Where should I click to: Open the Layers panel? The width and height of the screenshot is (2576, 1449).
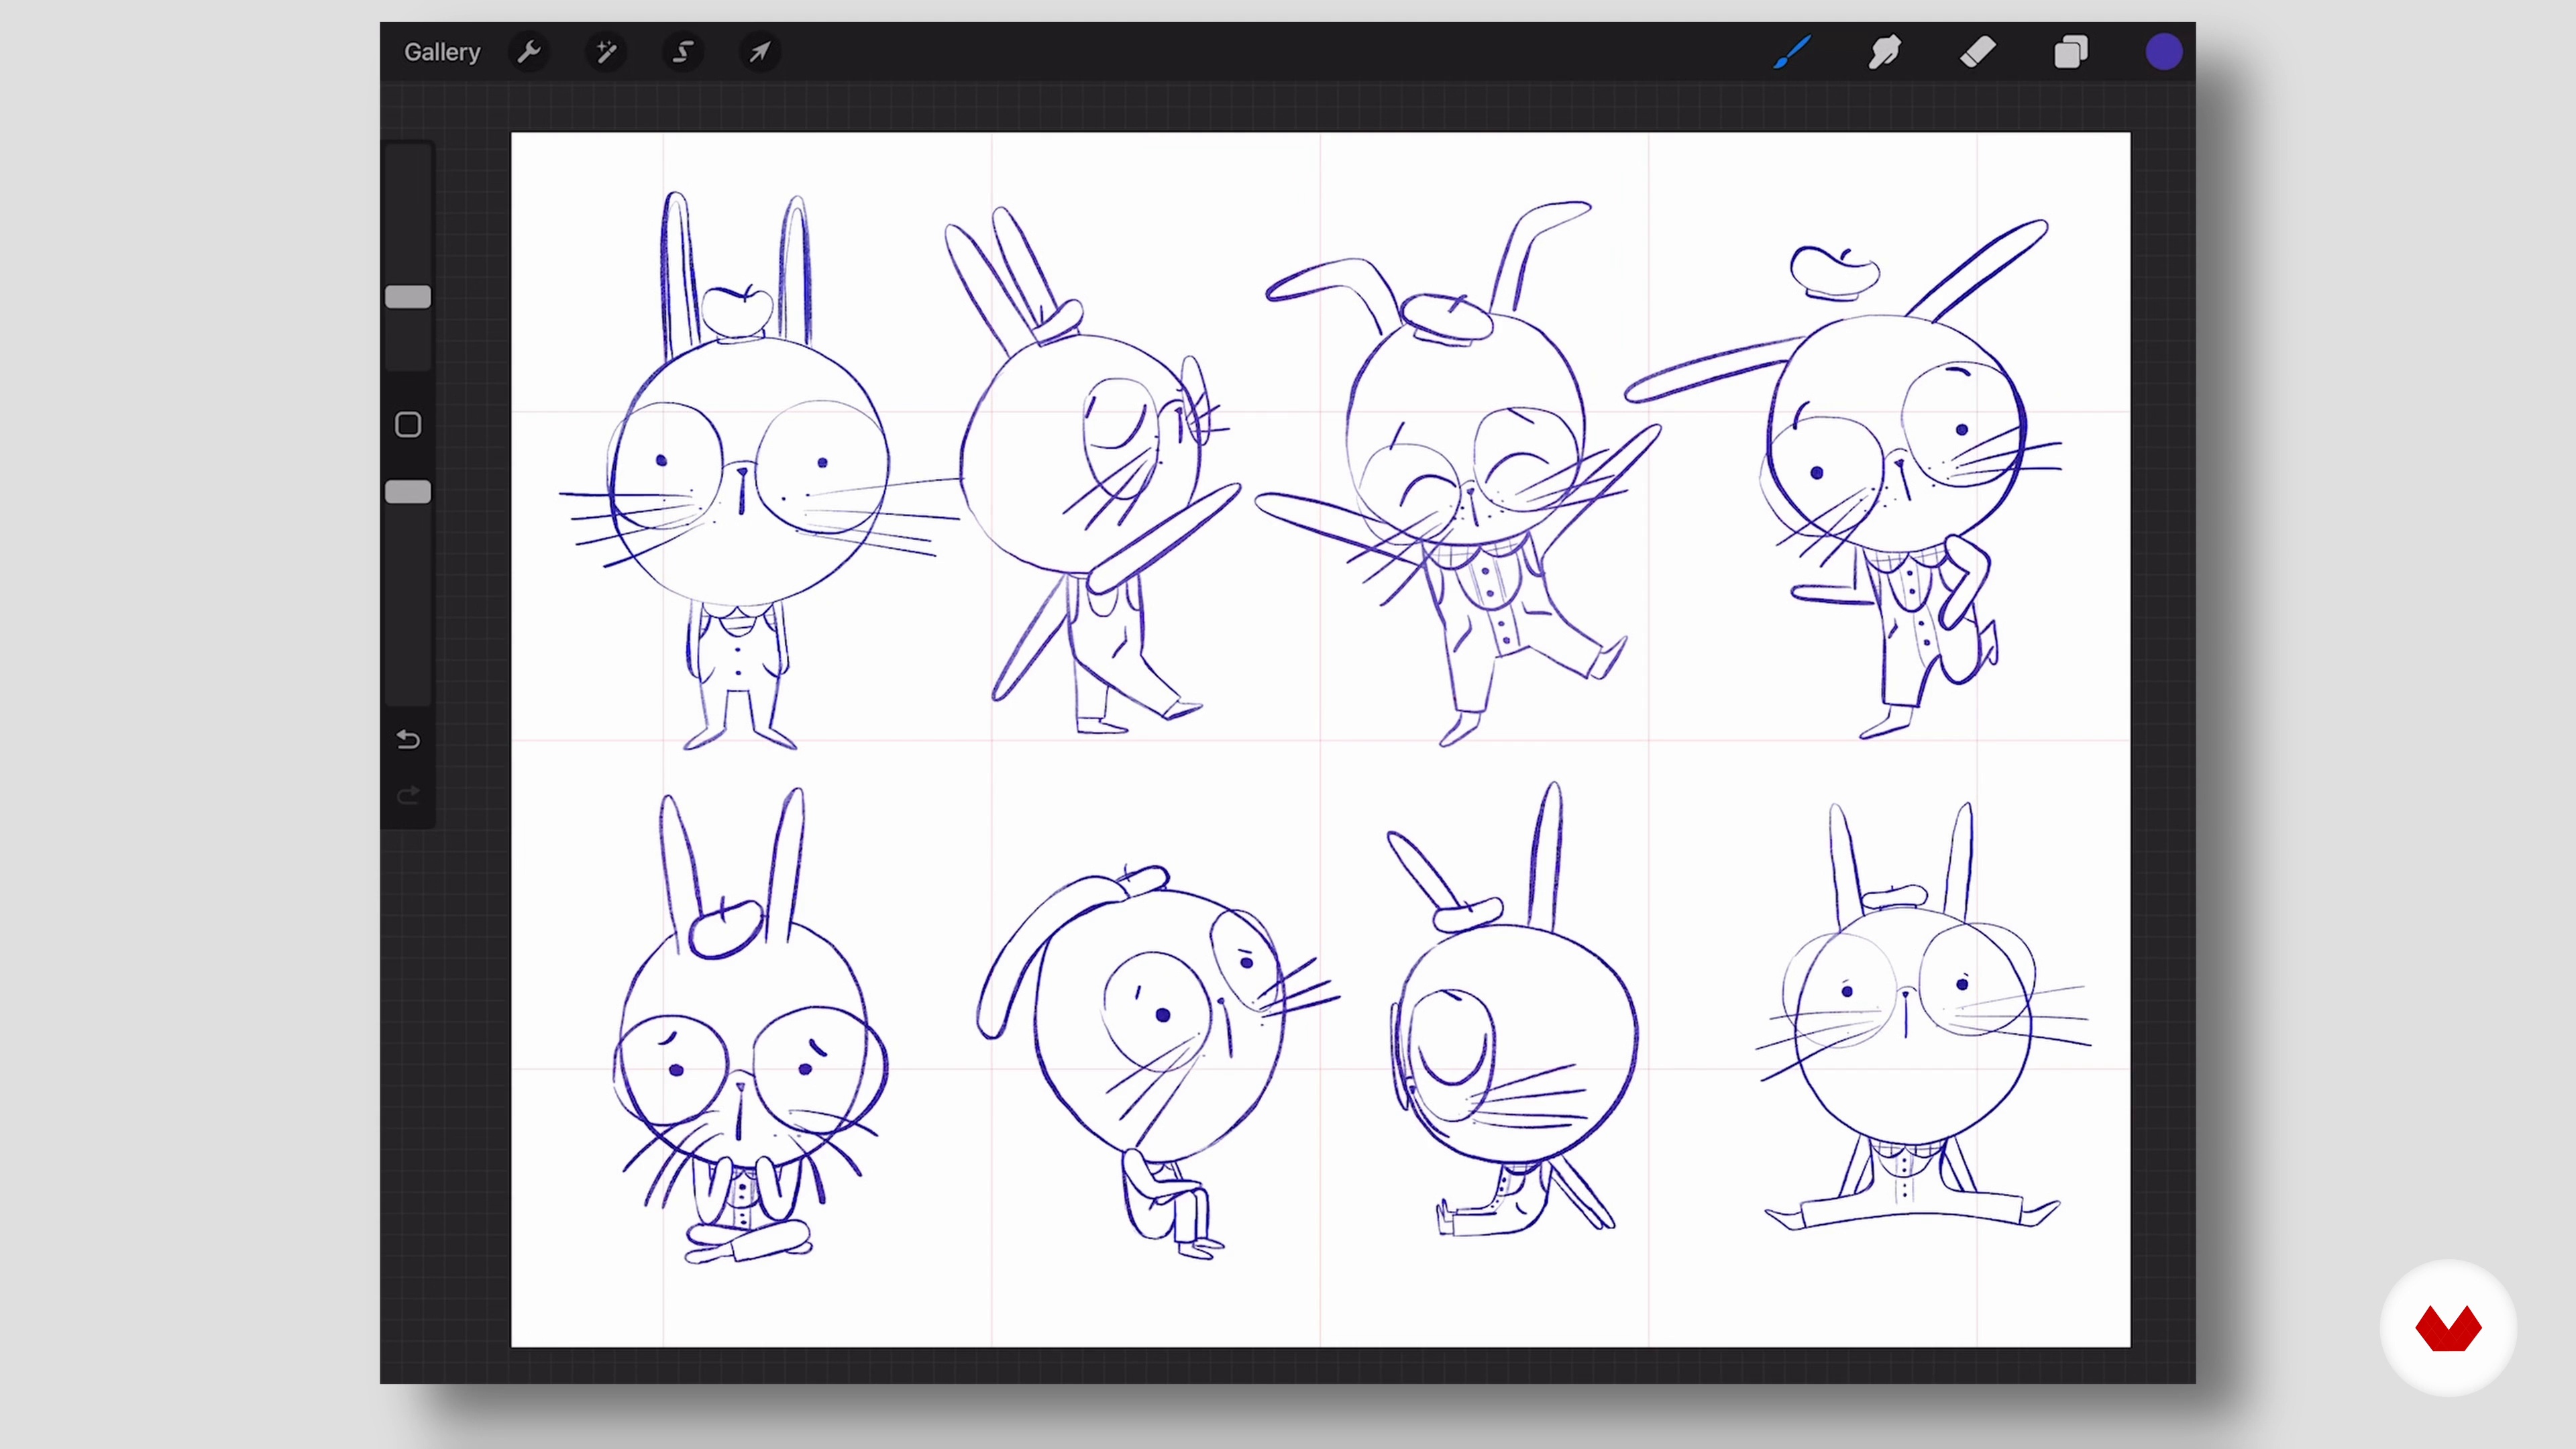2070,52
